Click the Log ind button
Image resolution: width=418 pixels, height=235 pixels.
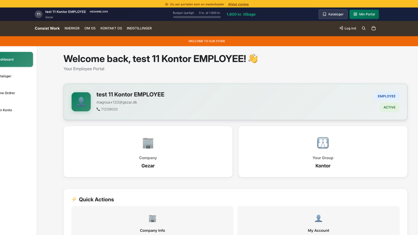pyautogui.click(x=347, y=28)
